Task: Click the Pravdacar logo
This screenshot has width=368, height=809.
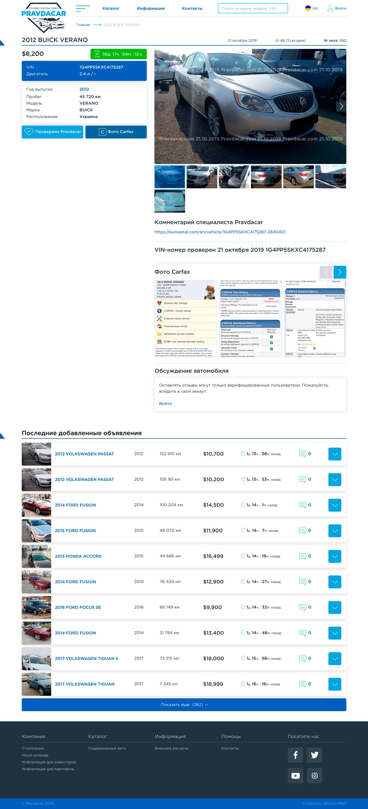Action: pos(44,17)
